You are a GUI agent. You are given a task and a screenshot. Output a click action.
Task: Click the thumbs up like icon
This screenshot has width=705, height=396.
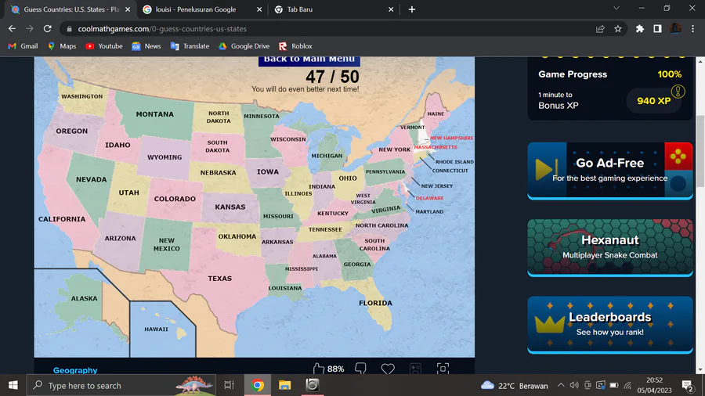pyautogui.click(x=319, y=369)
